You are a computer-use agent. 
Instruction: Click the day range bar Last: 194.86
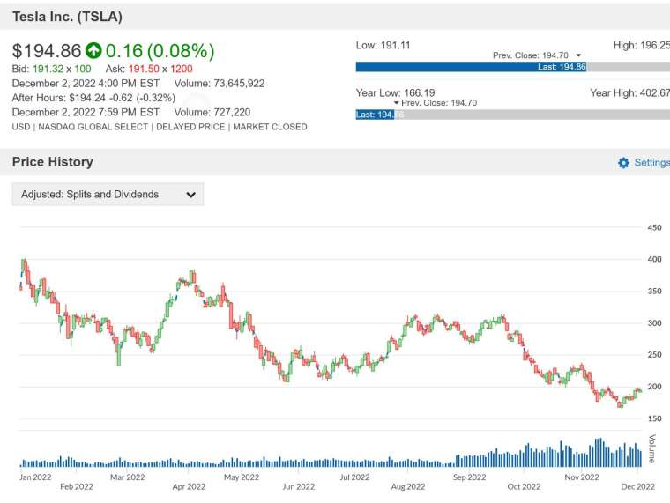(x=471, y=67)
